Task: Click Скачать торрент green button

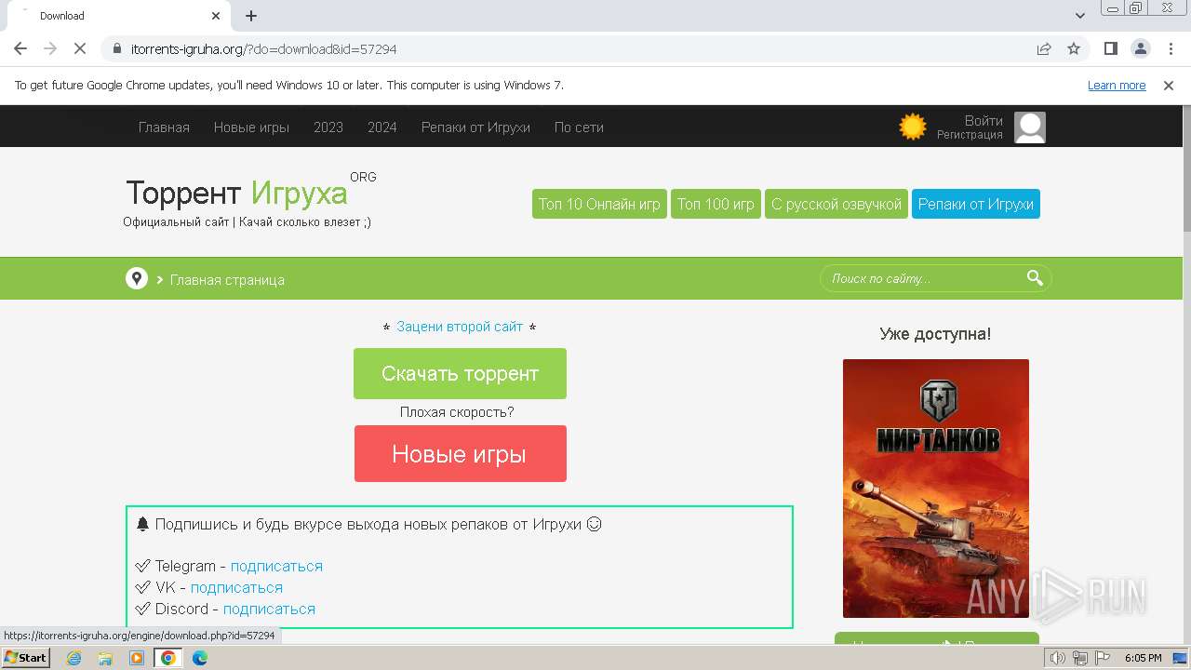Action: pyautogui.click(x=460, y=373)
